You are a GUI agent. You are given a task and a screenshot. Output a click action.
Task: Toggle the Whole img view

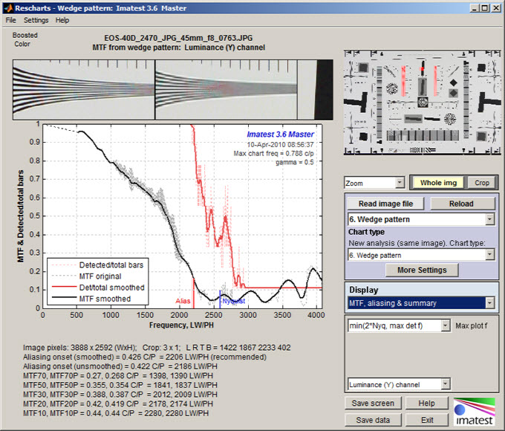tap(438, 183)
